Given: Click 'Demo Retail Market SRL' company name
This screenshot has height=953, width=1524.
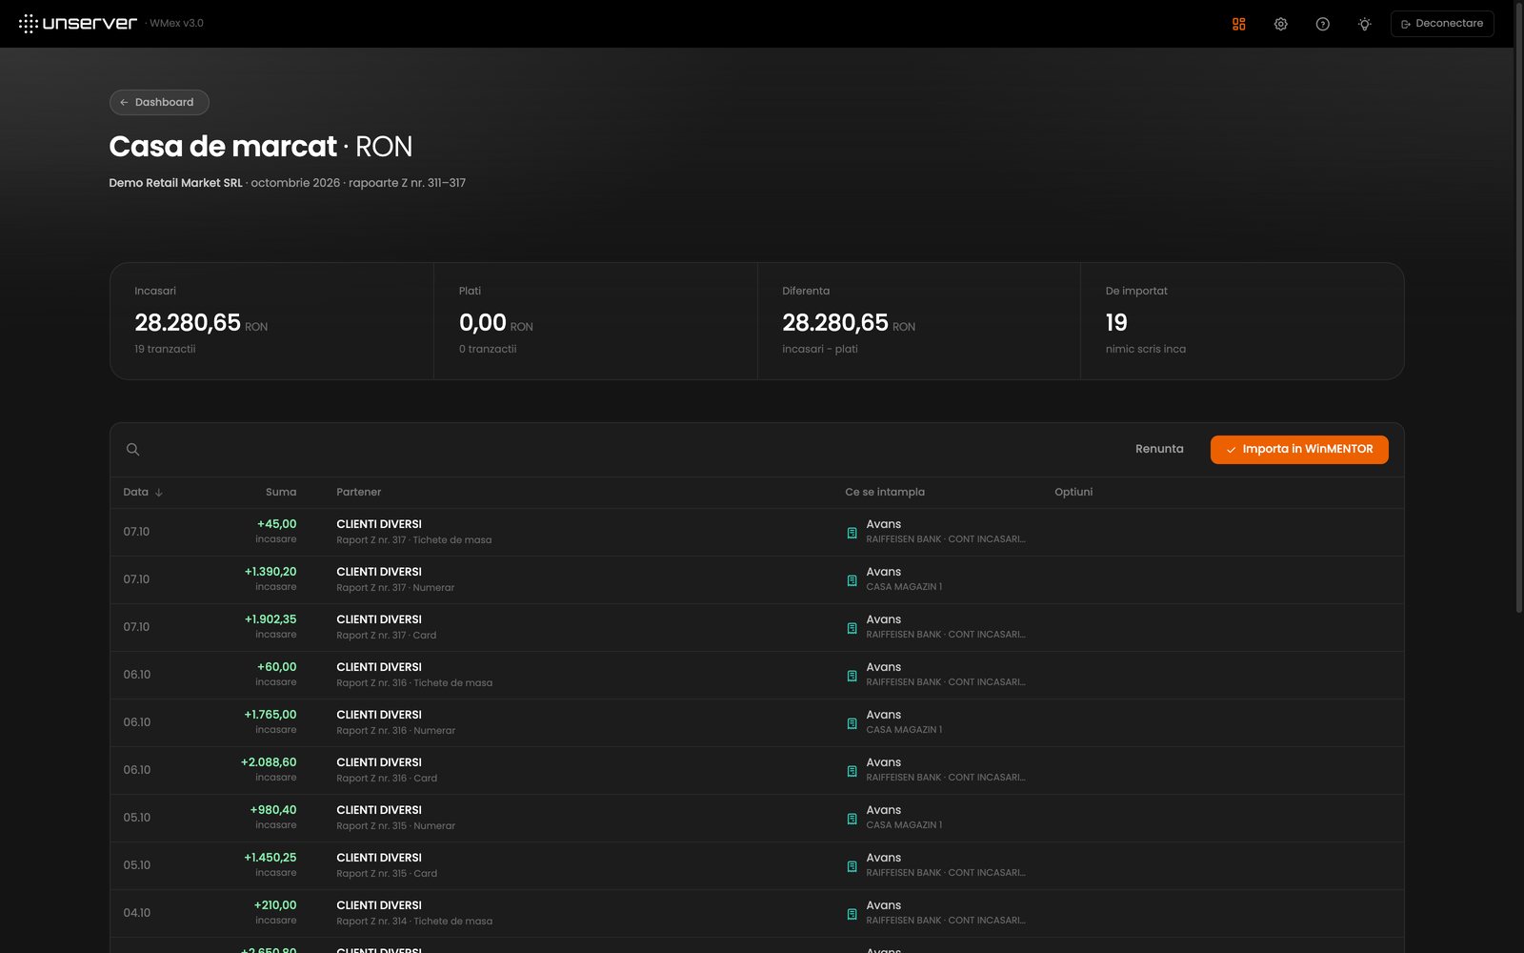Looking at the screenshot, I should pyautogui.click(x=175, y=183).
